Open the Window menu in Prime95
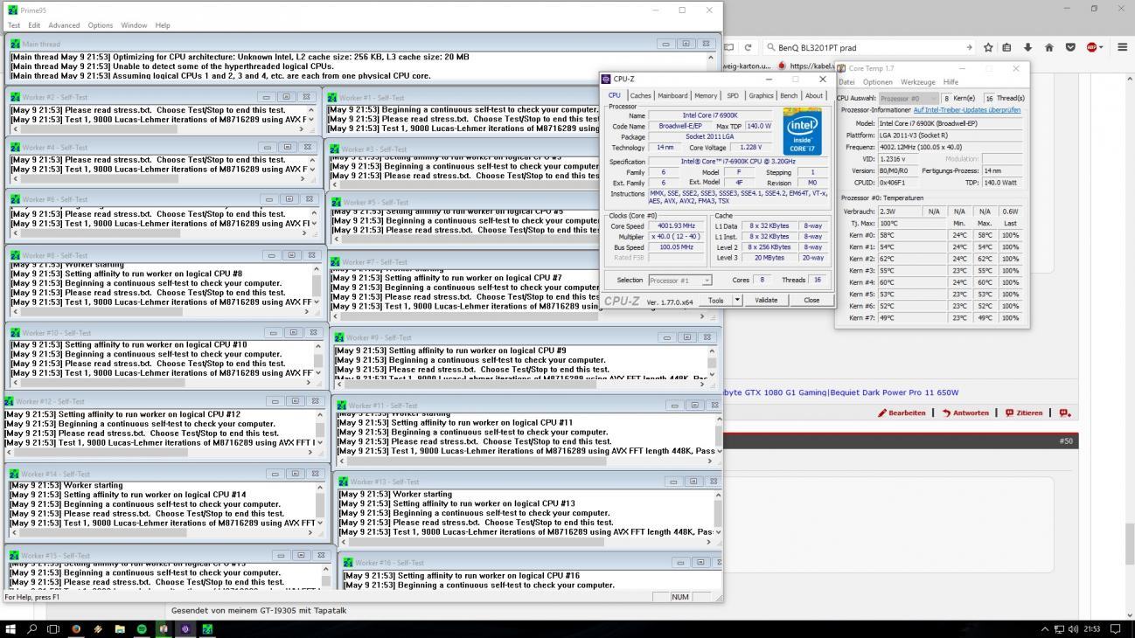Image resolution: width=1135 pixels, height=638 pixels. (x=134, y=25)
